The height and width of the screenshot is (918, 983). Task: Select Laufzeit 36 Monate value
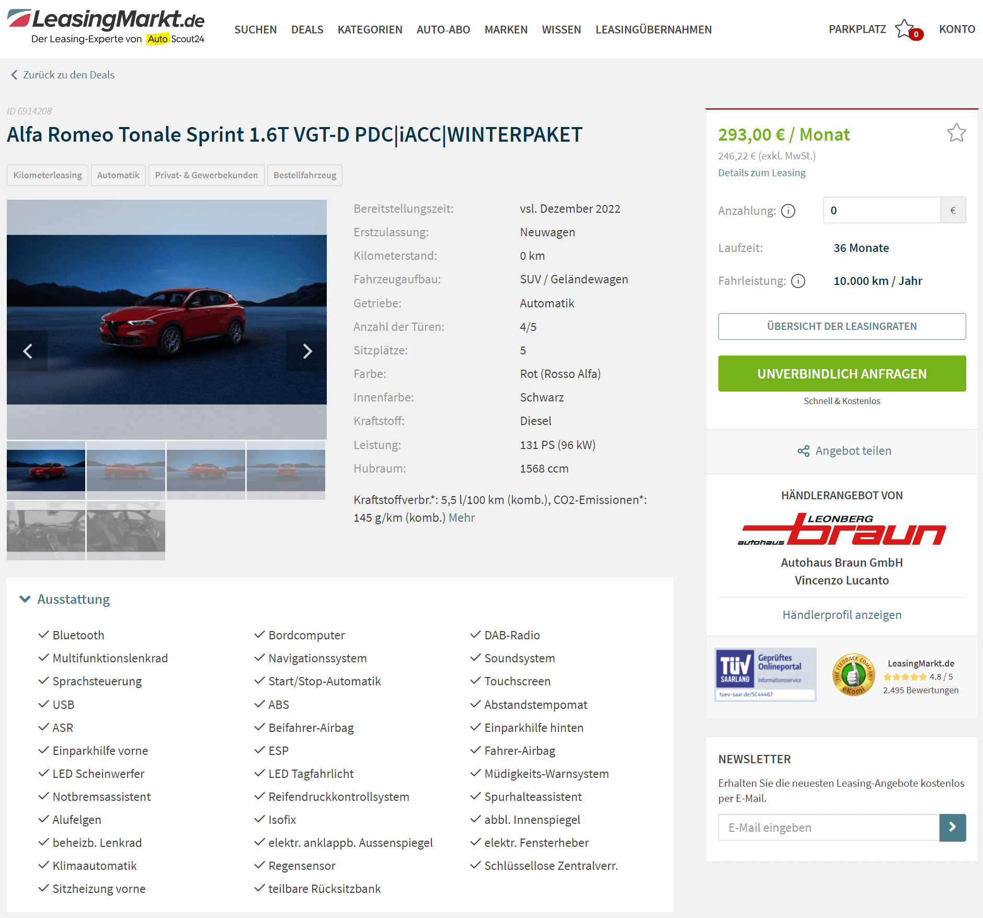point(861,248)
